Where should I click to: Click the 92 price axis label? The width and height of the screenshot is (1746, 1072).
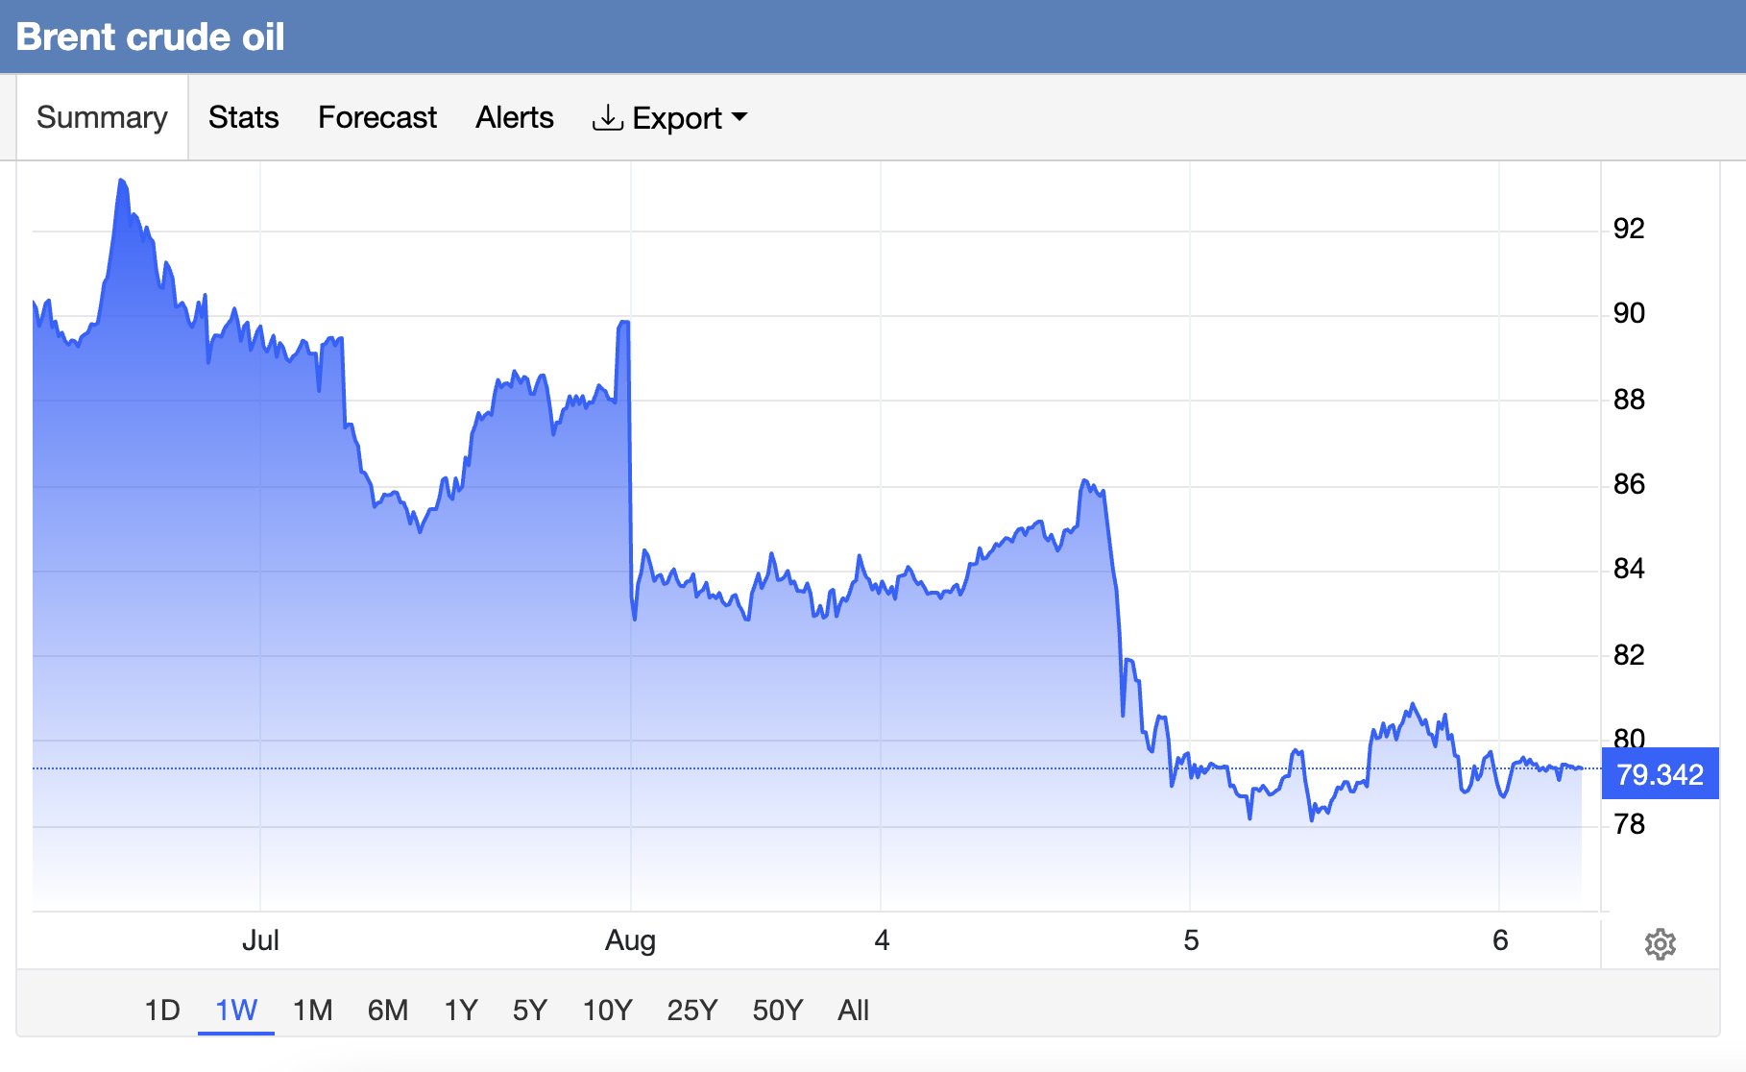coord(1629,228)
